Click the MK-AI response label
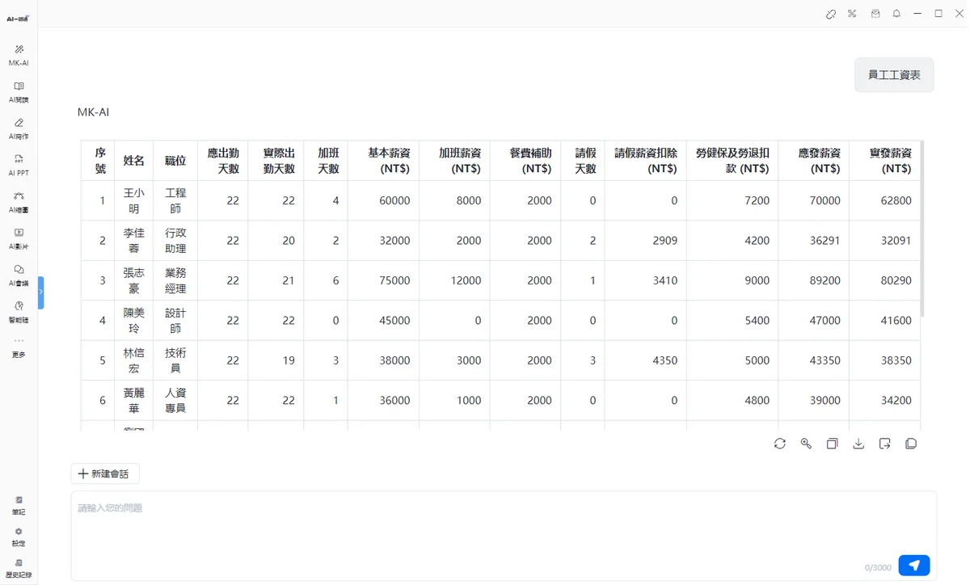Screen dimensions: 970x585 coord(93,112)
